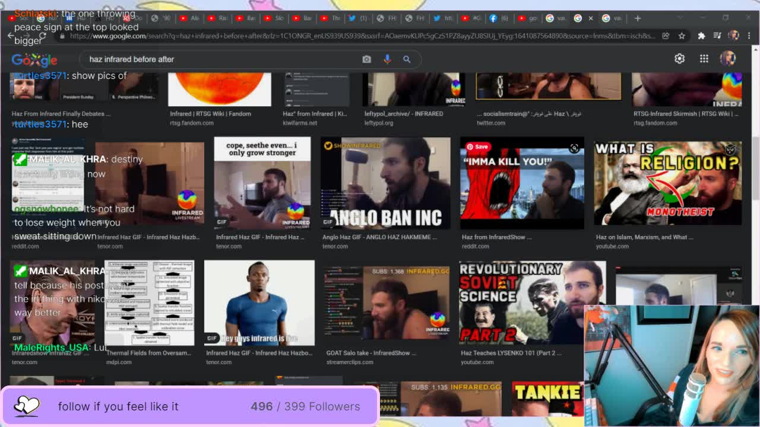
Task: Open the WHAT IS RELIGION thumbnail
Action: click(x=667, y=183)
